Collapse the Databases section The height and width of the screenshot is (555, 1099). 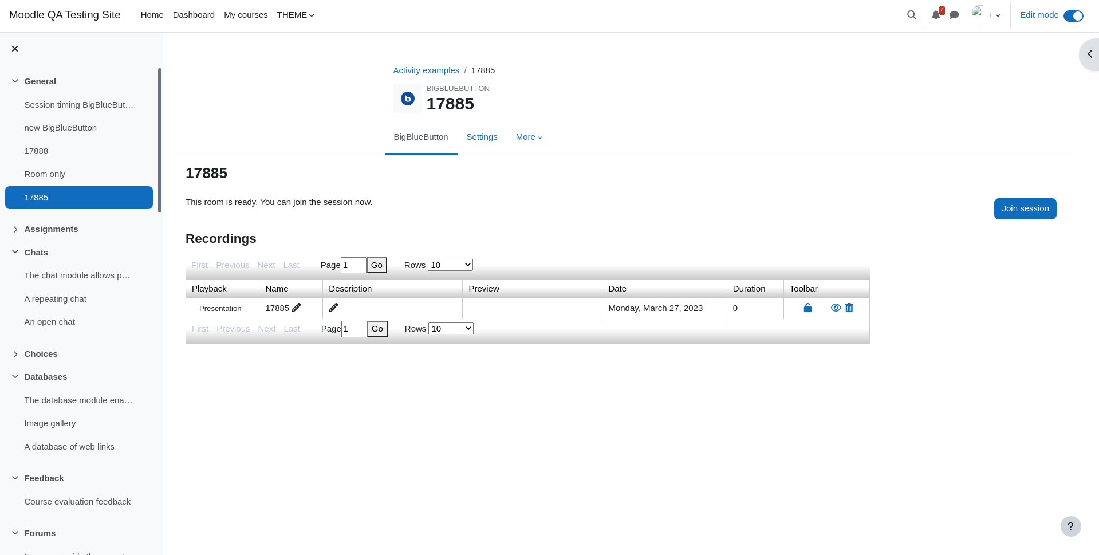point(15,377)
